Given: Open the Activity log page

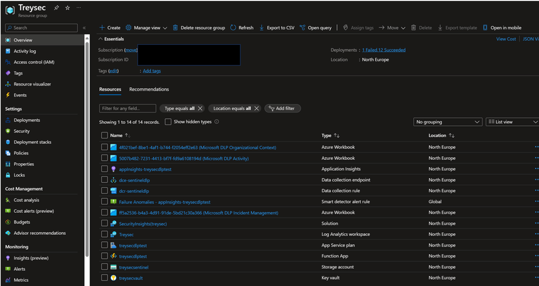Looking at the screenshot, I should pyautogui.click(x=24, y=51).
